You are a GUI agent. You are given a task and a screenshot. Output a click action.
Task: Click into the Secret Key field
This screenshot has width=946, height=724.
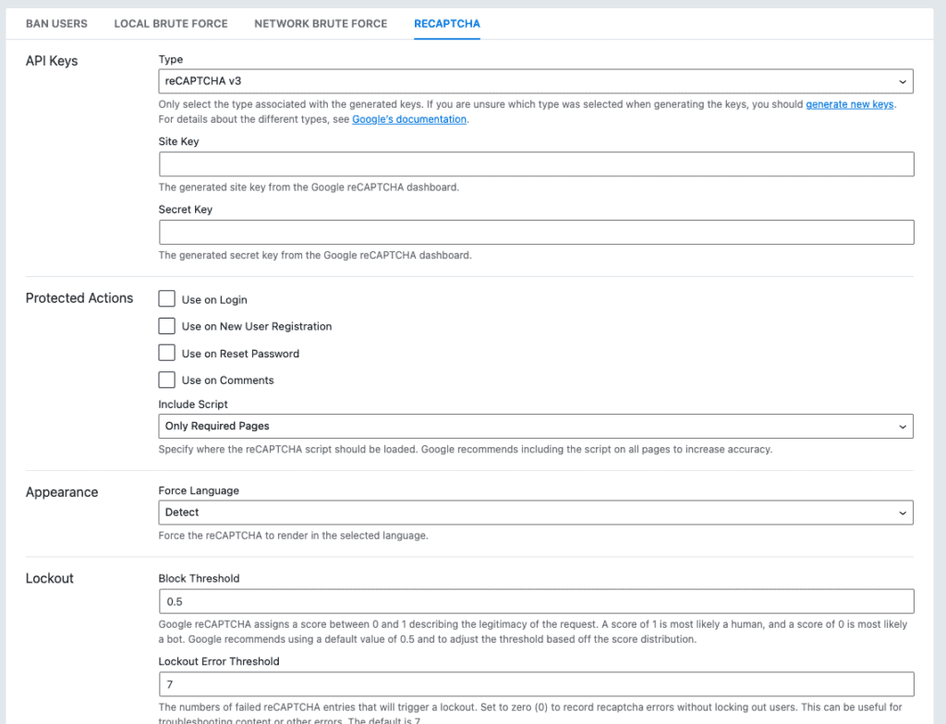(537, 233)
